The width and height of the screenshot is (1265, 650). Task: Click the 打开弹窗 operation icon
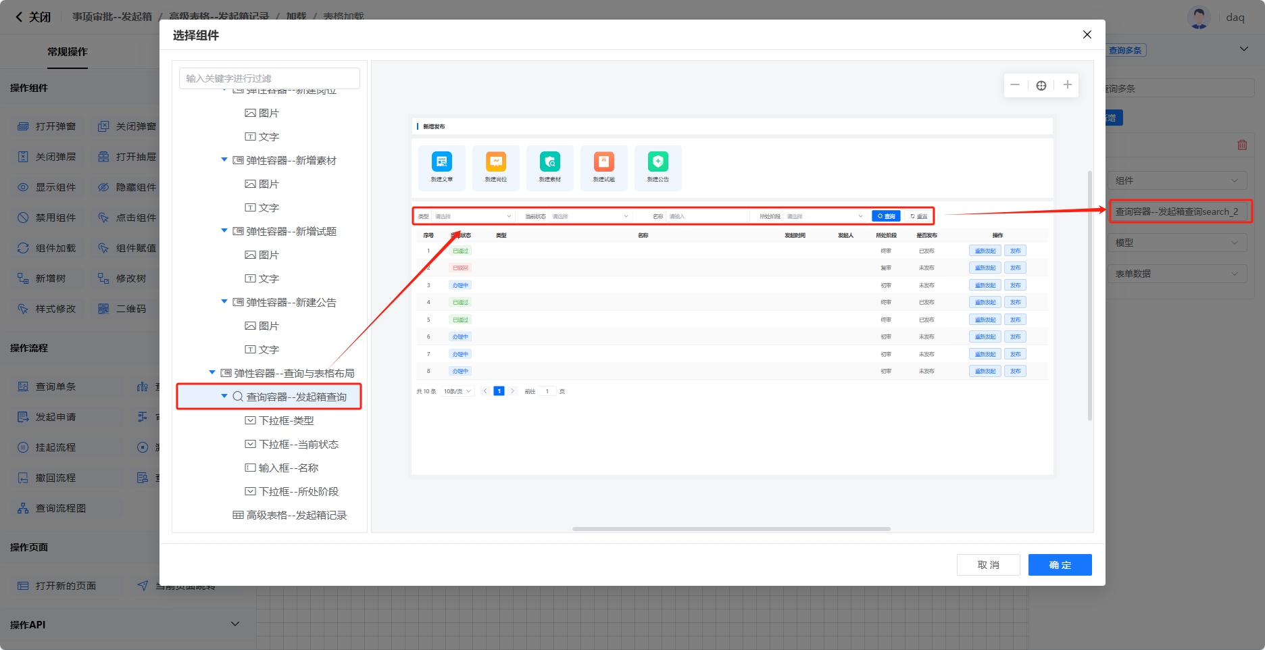(x=23, y=126)
